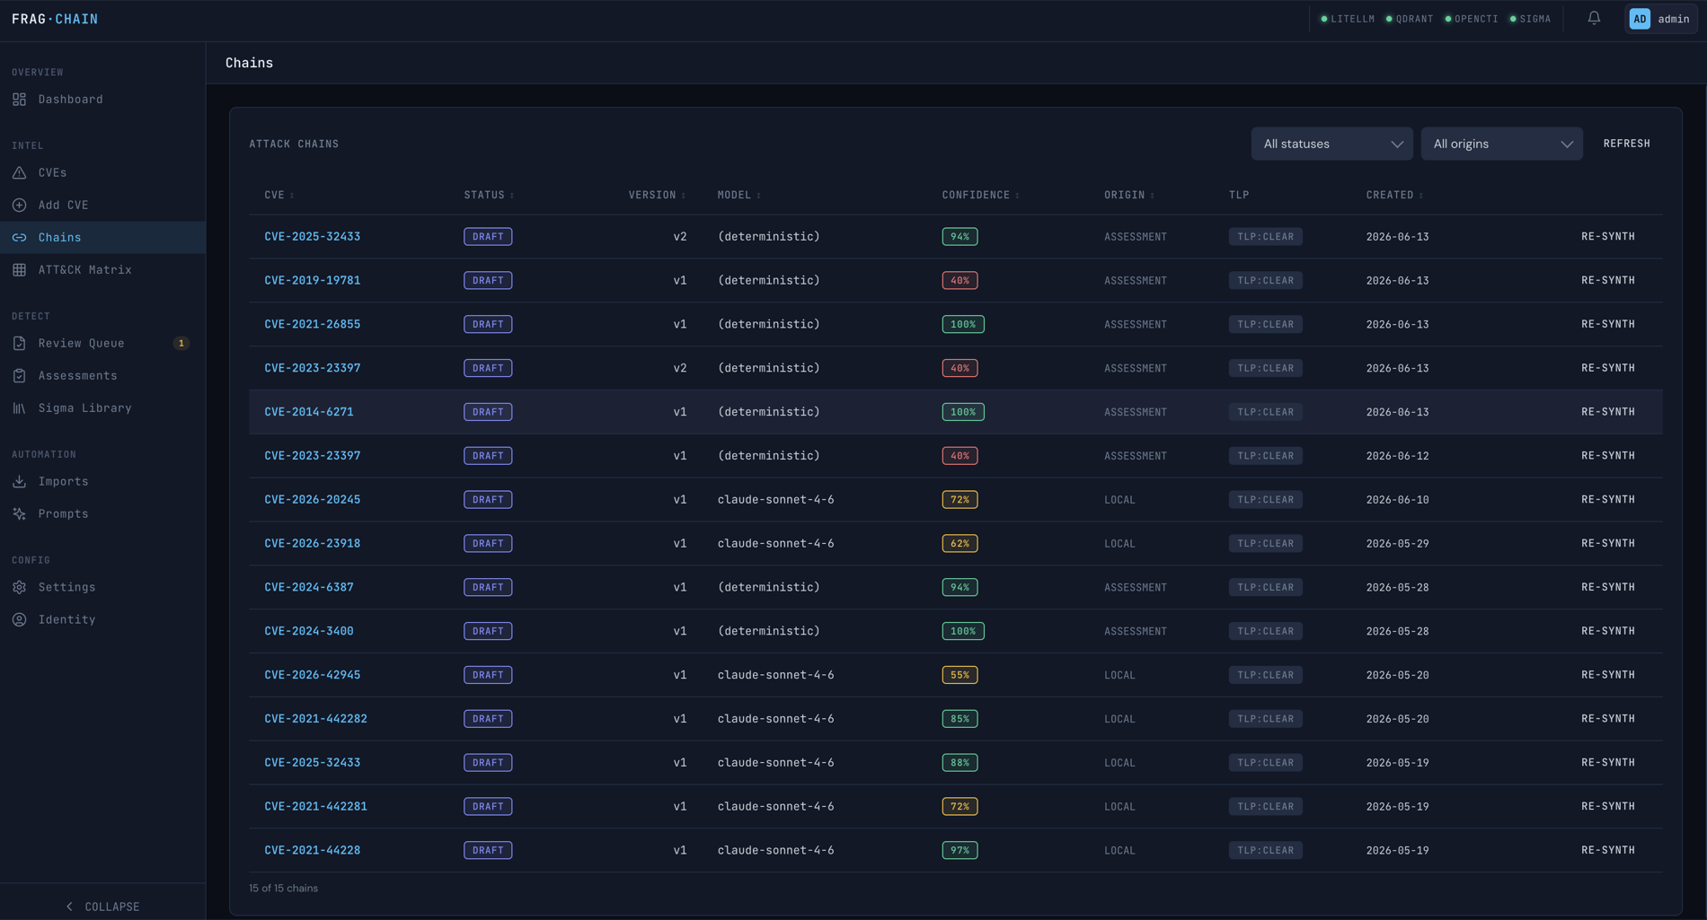1707x920 pixels.
Task: Click the 62% confidence badge for CVE-2026-23918
Action: click(x=960, y=544)
